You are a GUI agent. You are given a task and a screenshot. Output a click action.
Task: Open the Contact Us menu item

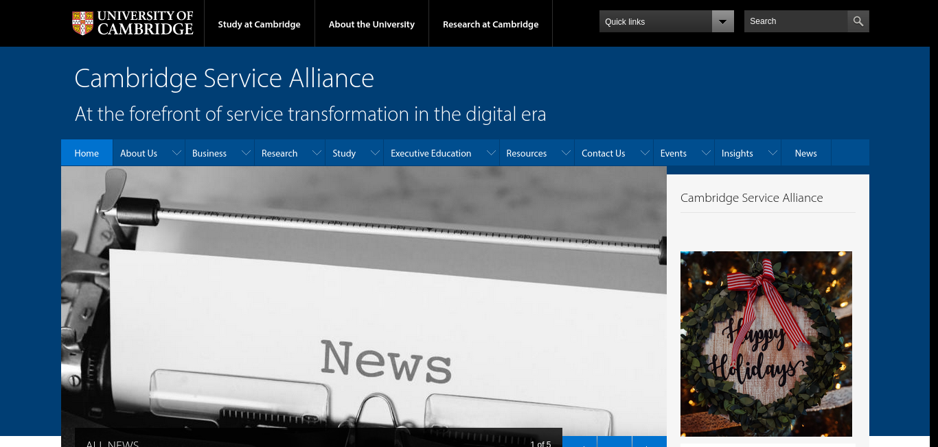[604, 153]
